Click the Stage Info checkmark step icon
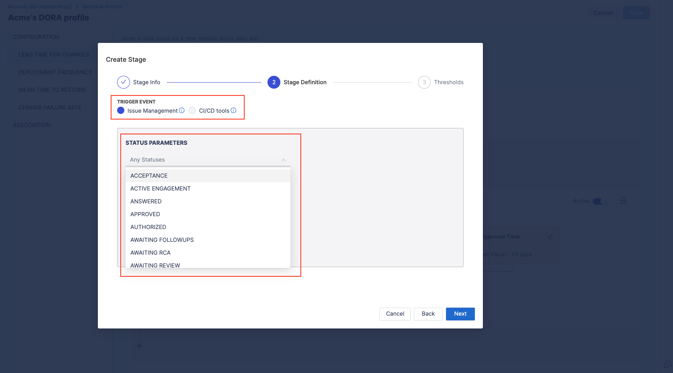Viewport: 673px width, 373px height. point(124,82)
